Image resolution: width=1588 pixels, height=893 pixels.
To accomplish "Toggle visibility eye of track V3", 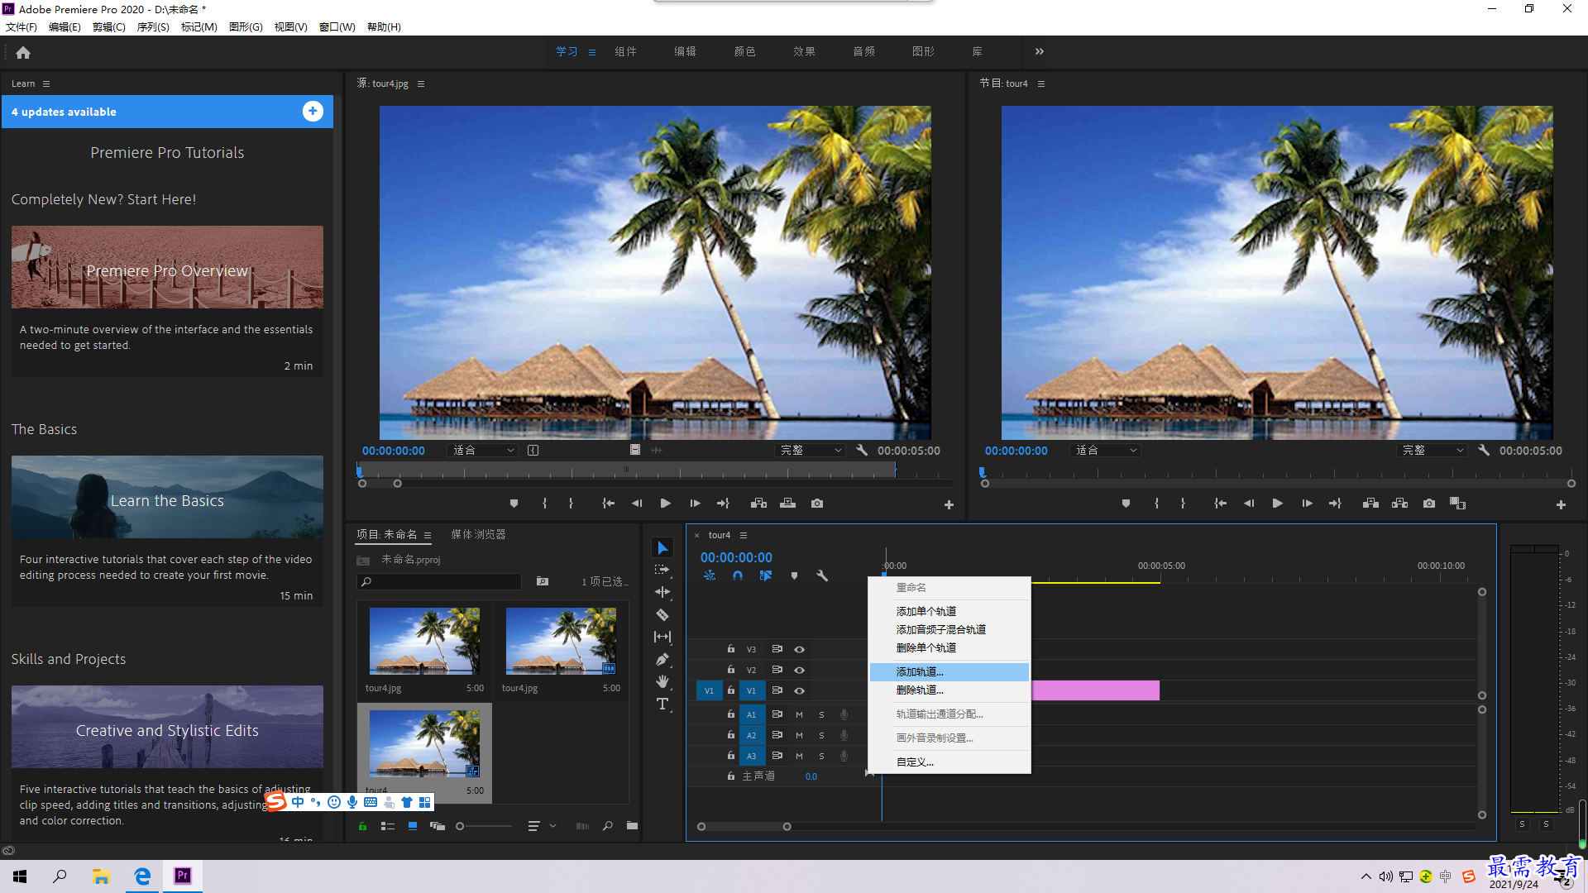I will click(799, 649).
